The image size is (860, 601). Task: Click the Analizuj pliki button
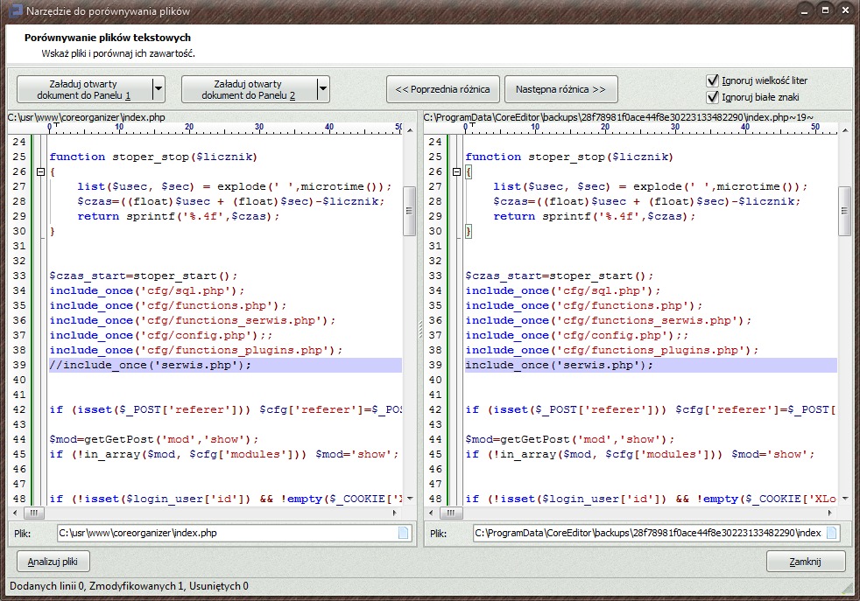pyautogui.click(x=53, y=562)
